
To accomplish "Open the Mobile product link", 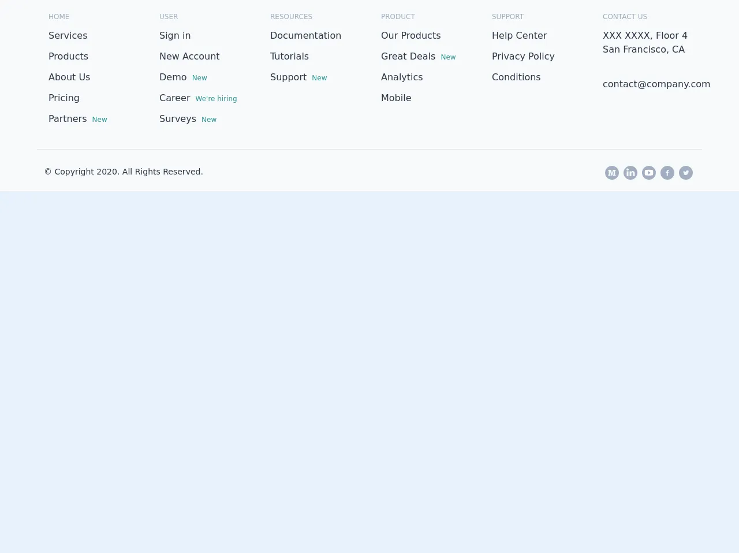I will point(396,98).
